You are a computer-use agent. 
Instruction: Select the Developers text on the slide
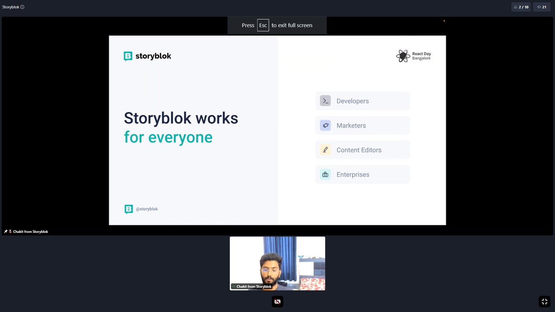[x=352, y=101]
